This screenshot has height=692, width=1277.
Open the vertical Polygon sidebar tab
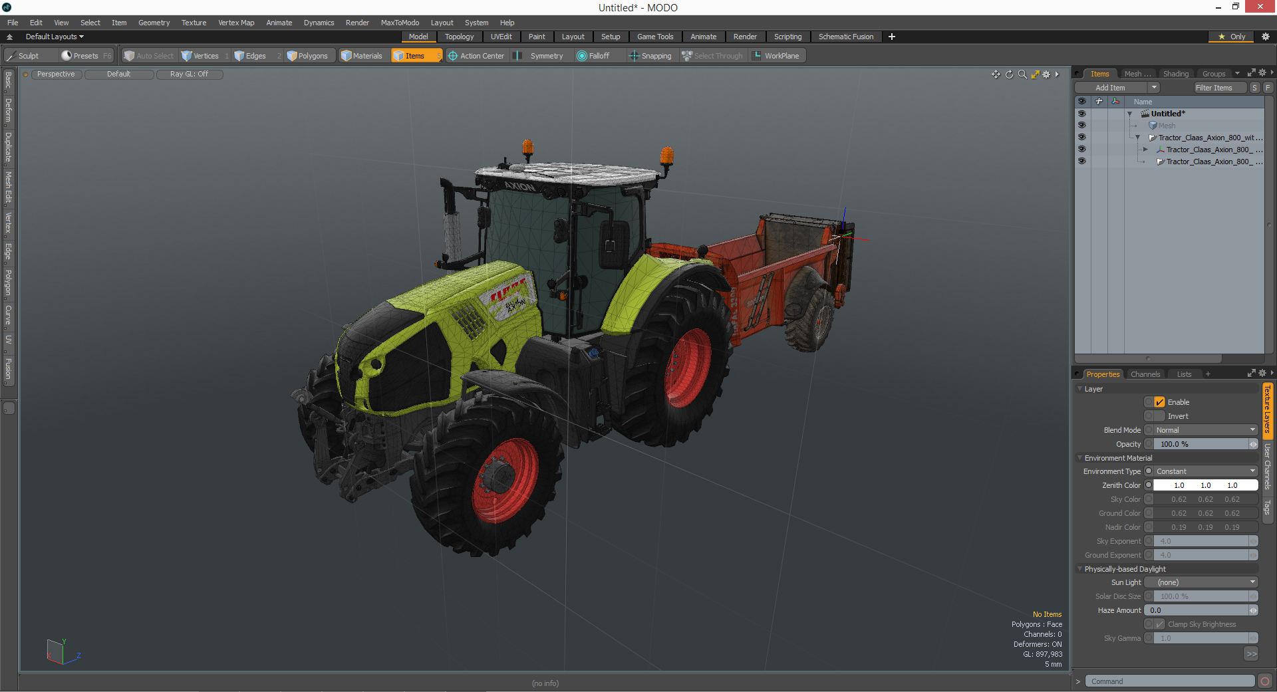8,283
